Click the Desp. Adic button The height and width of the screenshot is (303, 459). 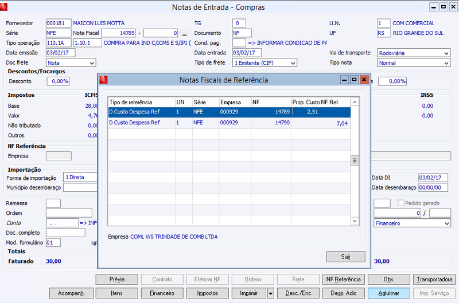(x=343, y=293)
